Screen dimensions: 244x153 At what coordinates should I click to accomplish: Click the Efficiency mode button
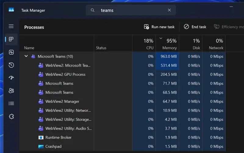click(229, 27)
